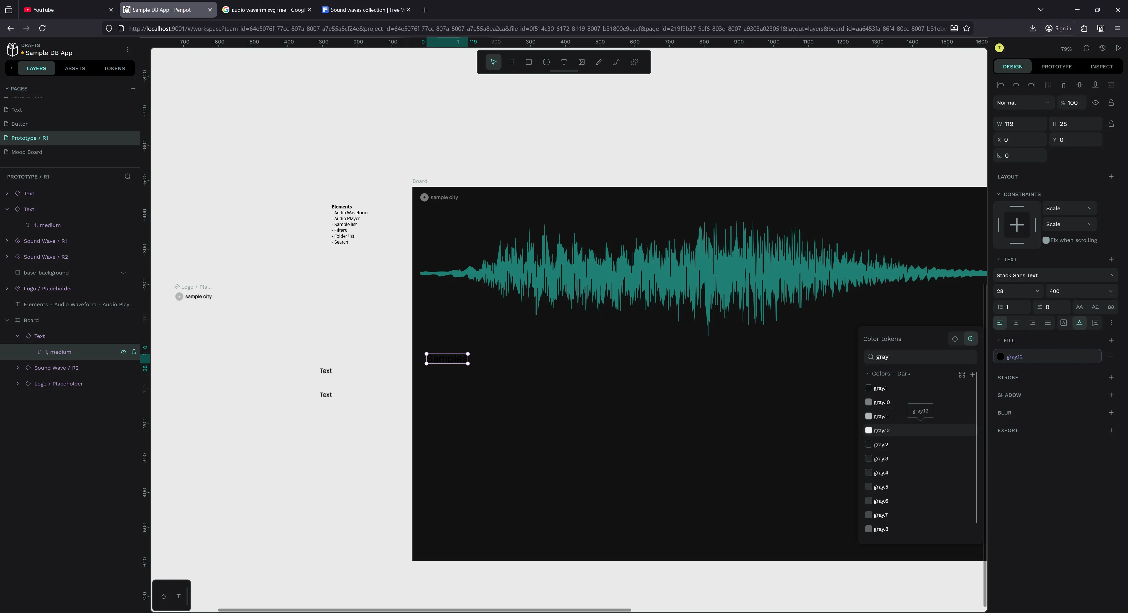Click the color tokens search field
The height and width of the screenshot is (613, 1128).
click(x=924, y=357)
